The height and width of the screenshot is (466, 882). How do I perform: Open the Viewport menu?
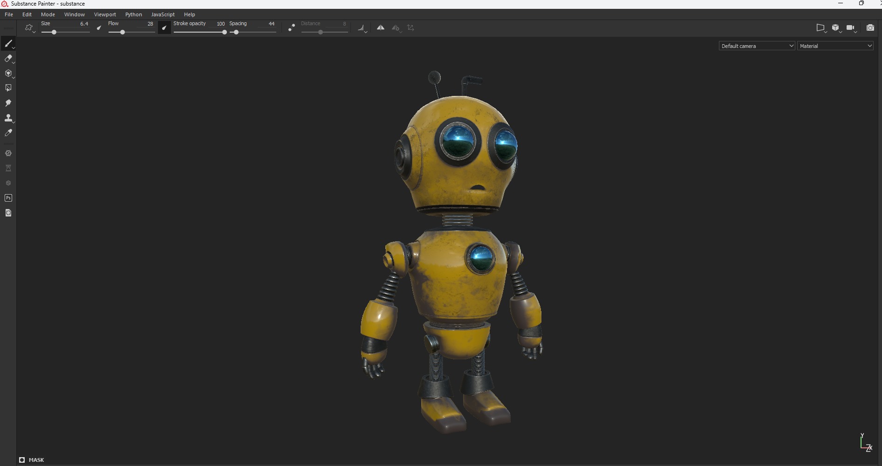click(x=105, y=14)
